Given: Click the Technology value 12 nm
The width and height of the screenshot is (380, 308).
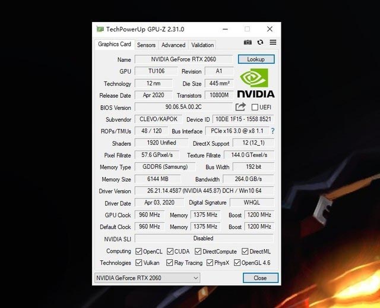Looking at the screenshot, I should pos(153,83).
